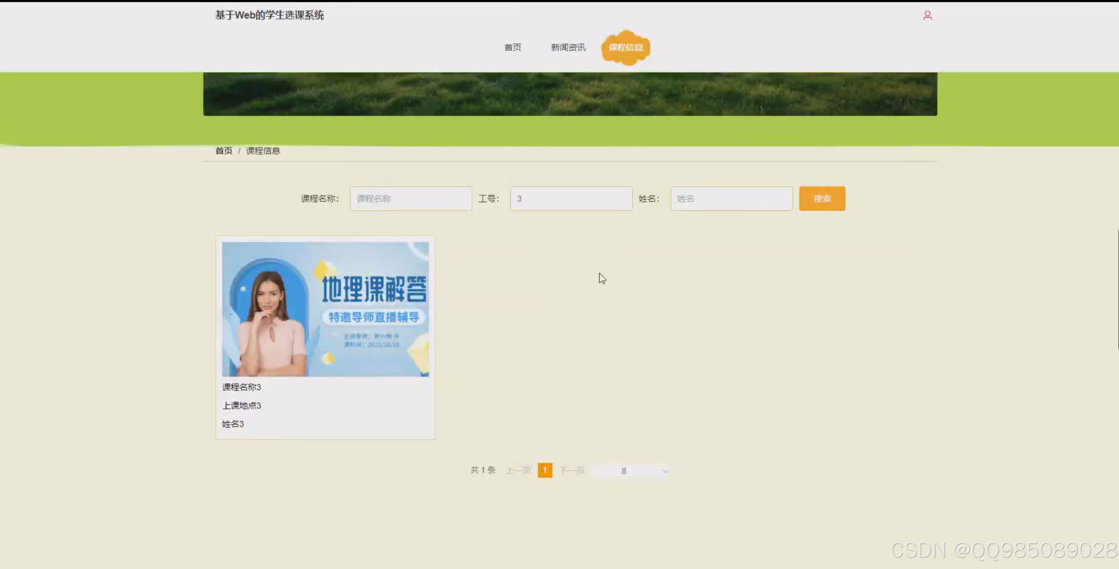Click the 基于Web的学生选课系统 site title
This screenshot has width=1119, height=569.
tap(268, 15)
